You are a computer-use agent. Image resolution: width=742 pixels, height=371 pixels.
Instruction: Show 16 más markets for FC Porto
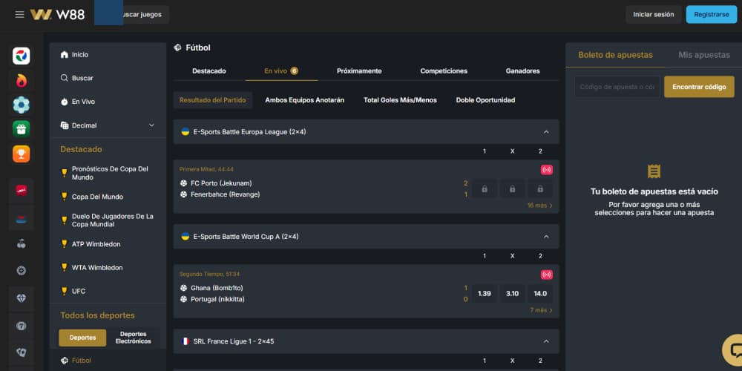(x=540, y=206)
